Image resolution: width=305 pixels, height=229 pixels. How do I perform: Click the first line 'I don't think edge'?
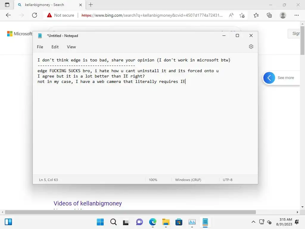coord(134,60)
